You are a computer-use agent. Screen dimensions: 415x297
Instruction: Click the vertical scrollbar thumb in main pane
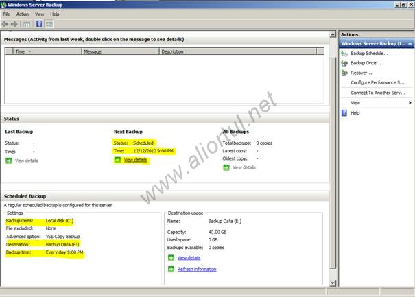pos(333,163)
